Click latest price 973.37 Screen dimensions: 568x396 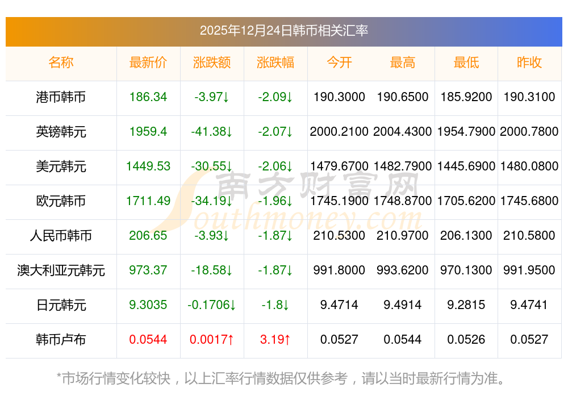pos(148,270)
